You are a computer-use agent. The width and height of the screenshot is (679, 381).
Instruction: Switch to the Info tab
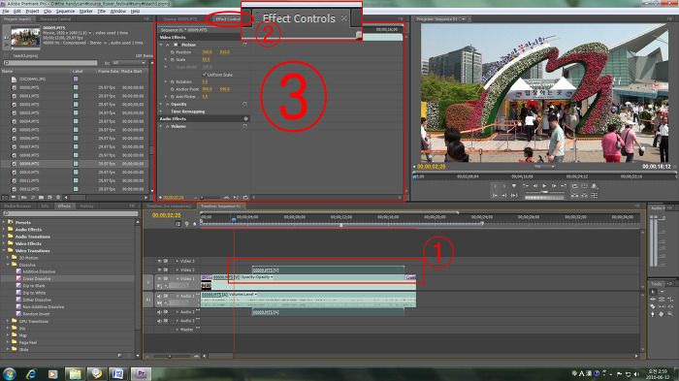pyautogui.click(x=45, y=206)
